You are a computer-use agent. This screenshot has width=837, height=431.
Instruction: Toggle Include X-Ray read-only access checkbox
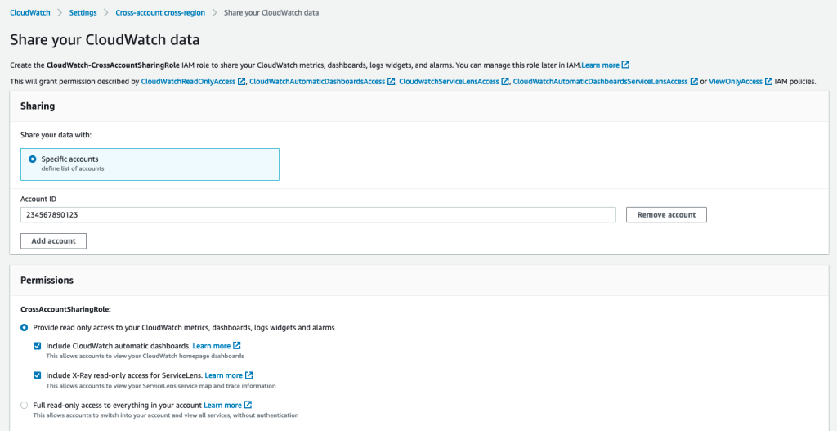coord(37,375)
